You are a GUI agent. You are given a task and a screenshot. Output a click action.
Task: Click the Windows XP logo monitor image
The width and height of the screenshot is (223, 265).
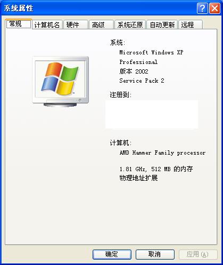[x=61, y=82]
